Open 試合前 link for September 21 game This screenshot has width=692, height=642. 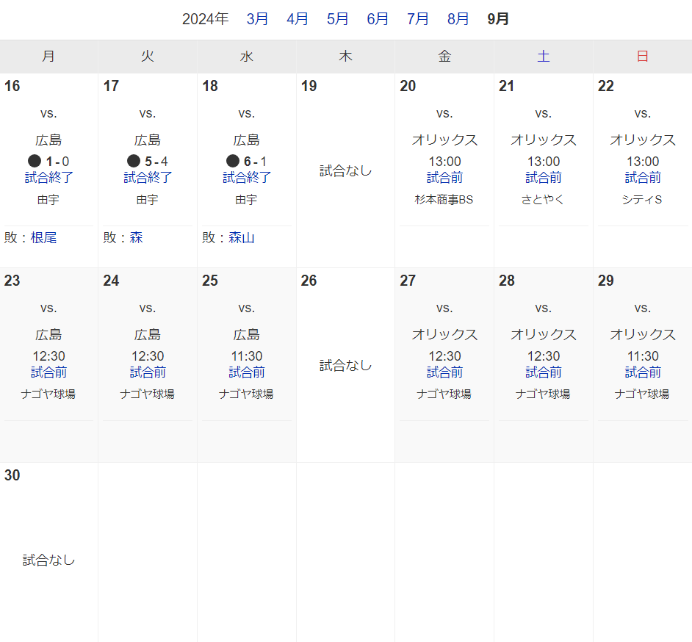click(544, 177)
